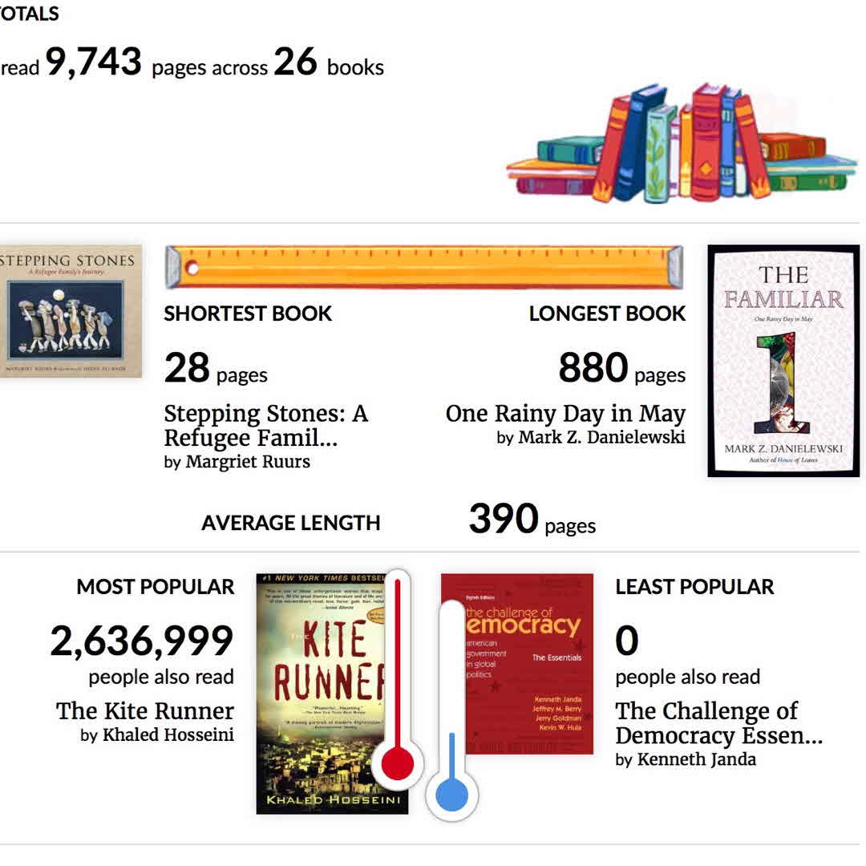Open One Rainy Day in May link
866x866 pixels.
point(565,414)
